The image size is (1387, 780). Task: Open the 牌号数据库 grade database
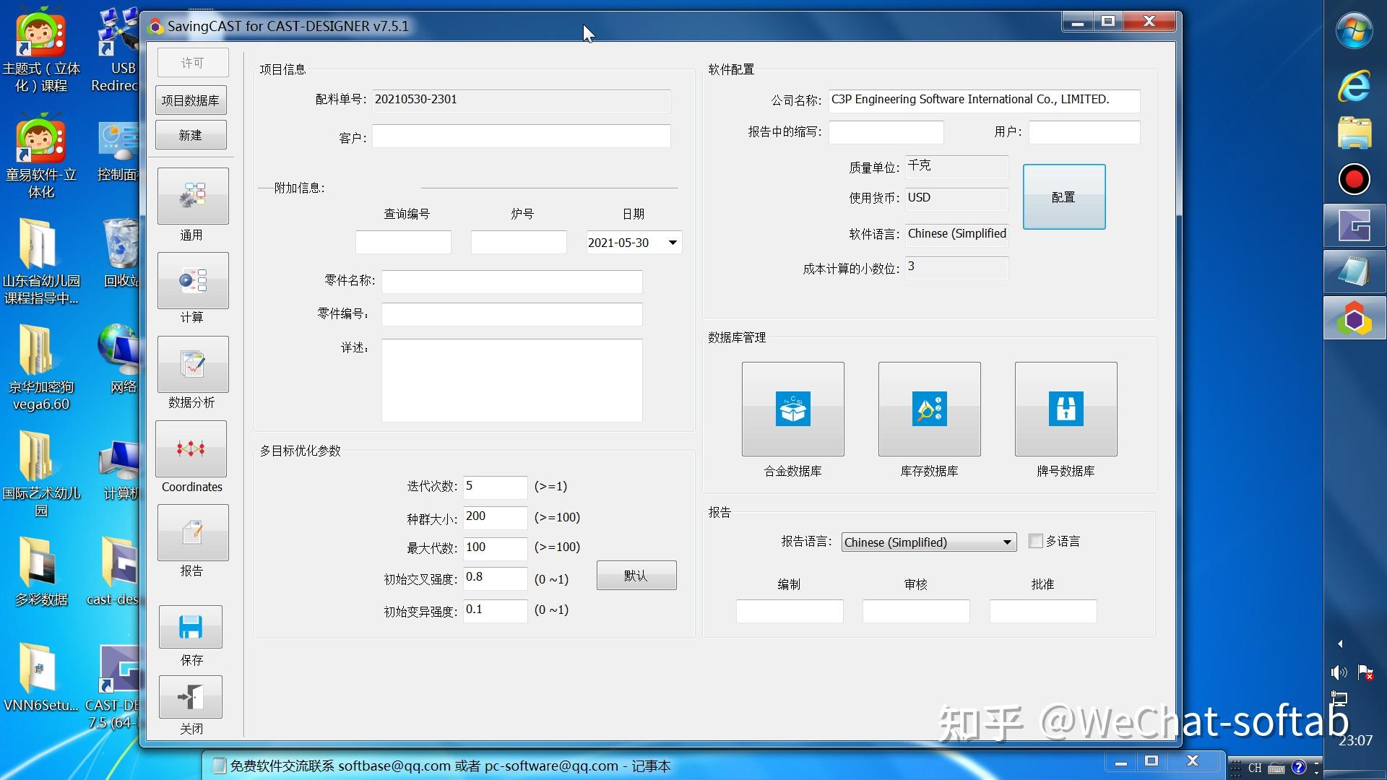(x=1066, y=409)
